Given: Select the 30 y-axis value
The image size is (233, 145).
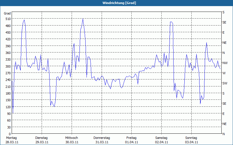Looking at the screenshot, I should (9, 127).
